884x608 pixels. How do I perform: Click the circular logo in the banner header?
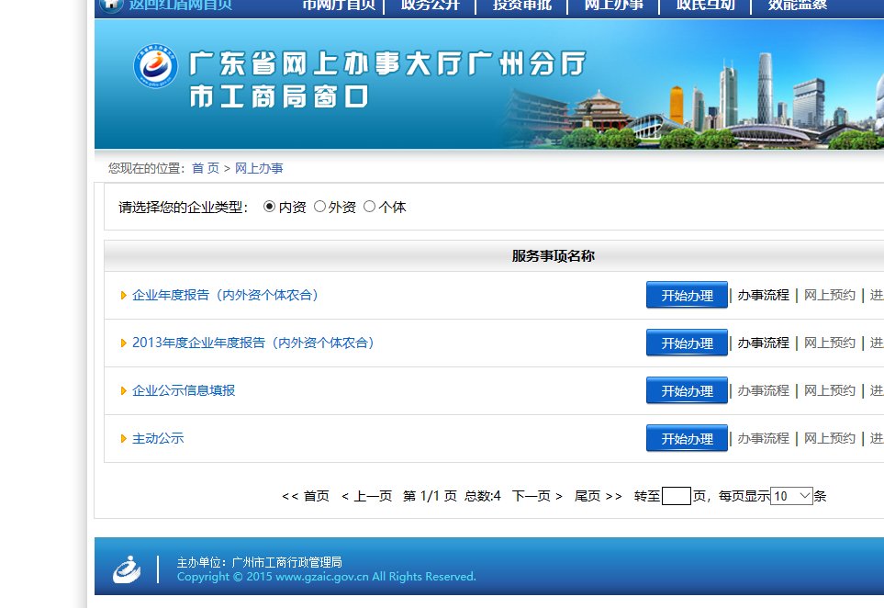(x=154, y=66)
